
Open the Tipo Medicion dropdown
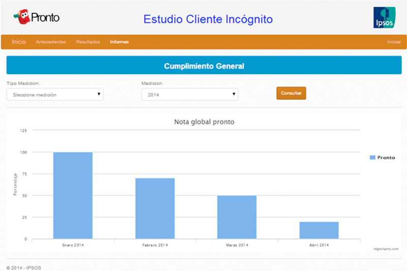[x=55, y=95]
